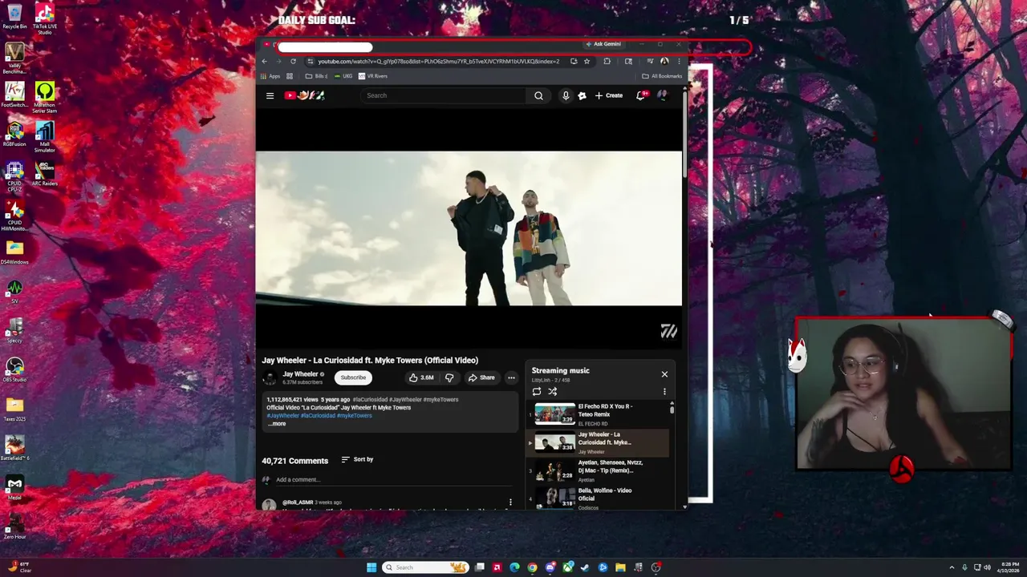Select DS4Windows desktop icon

click(14, 252)
